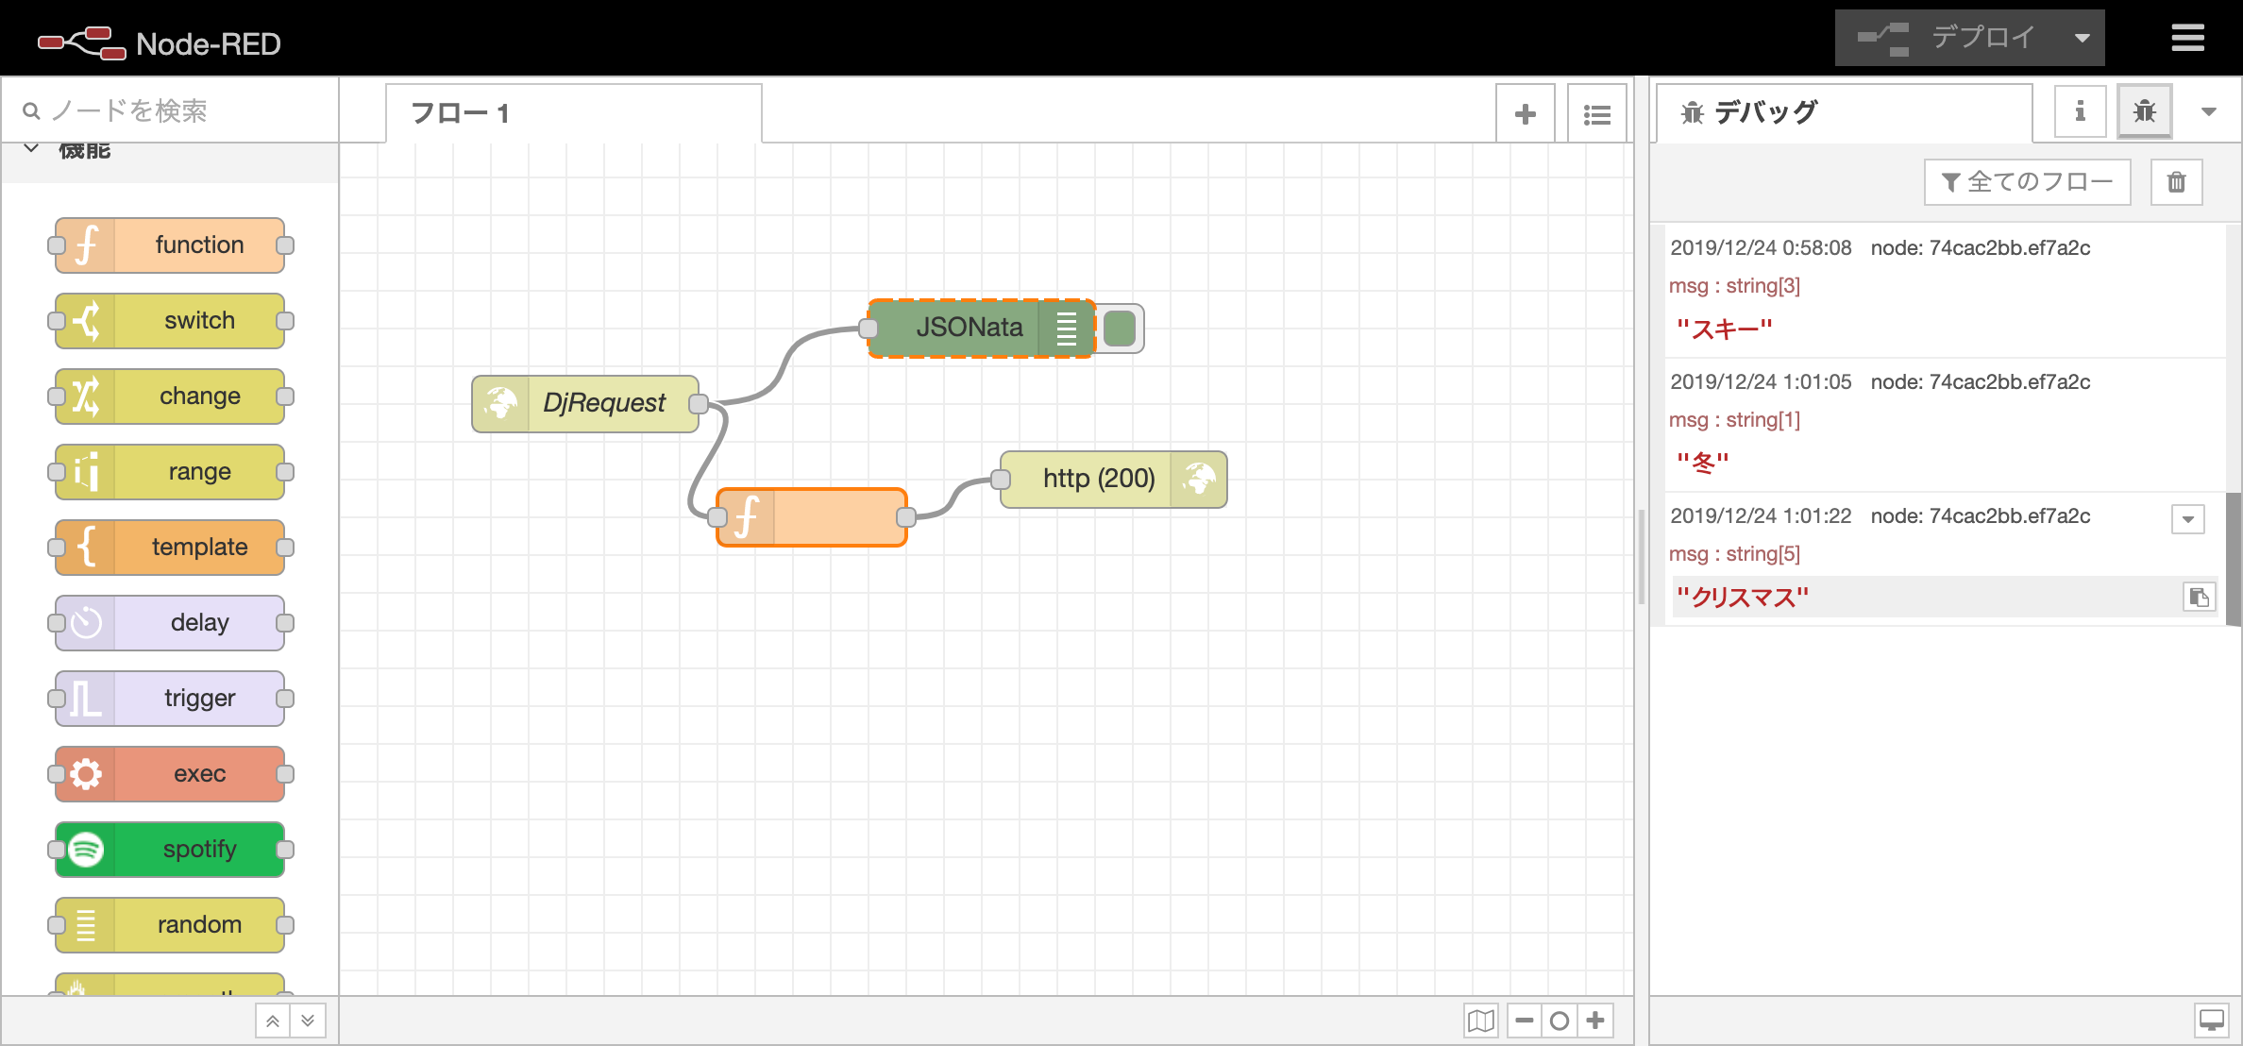Viewport: 2243px width, 1046px height.
Task: Open the main hamburger menu
Action: (2187, 38)
